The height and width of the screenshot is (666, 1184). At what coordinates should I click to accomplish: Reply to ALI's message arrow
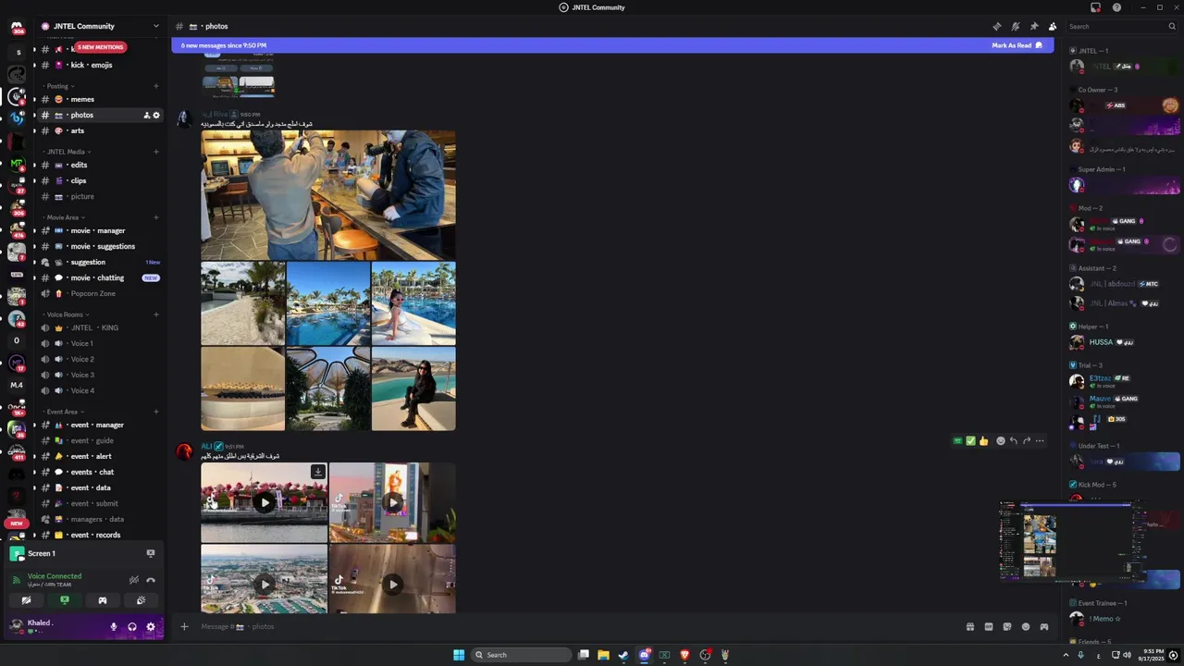(x=1013, y=441)
